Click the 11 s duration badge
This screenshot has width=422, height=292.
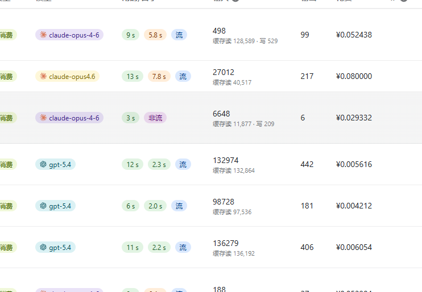(133, 247)
